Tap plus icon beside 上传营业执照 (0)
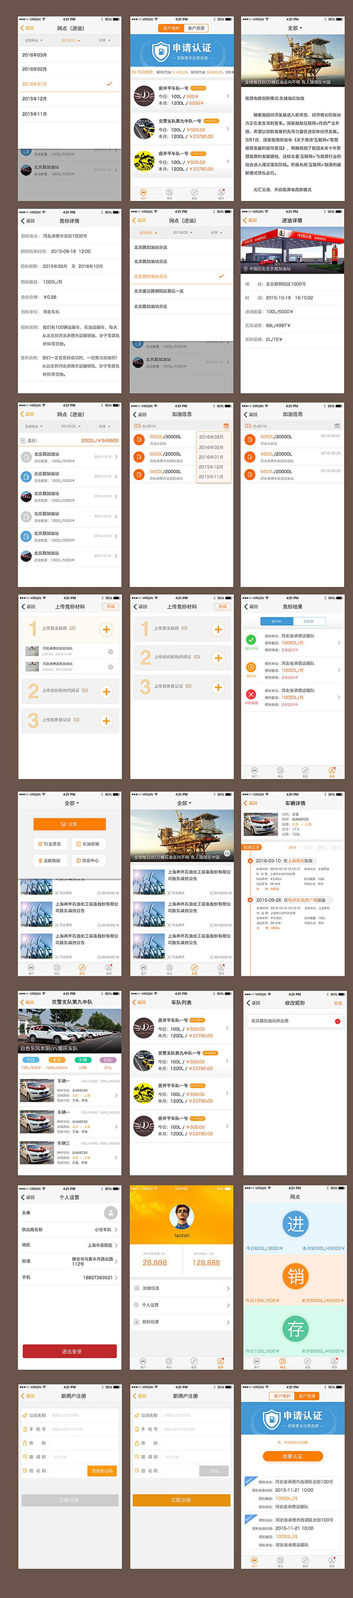This screenshot has width=353, height=1598. tap(218, 629)
